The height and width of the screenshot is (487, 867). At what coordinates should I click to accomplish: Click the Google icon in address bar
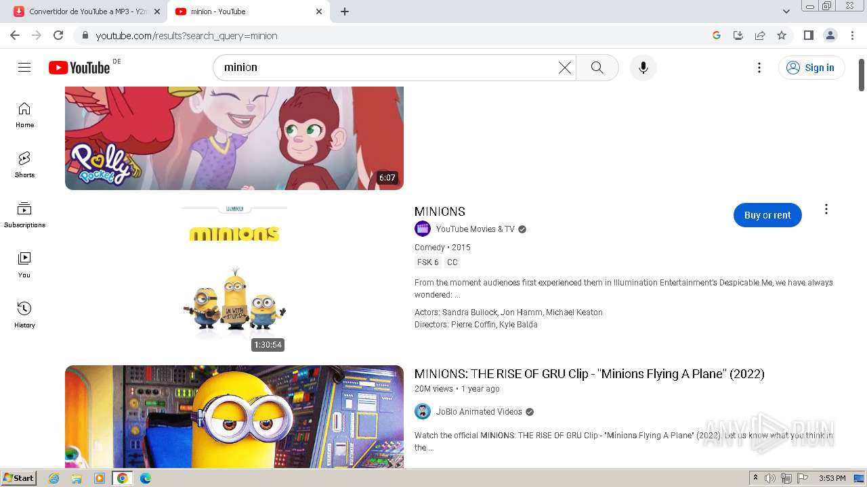coord(717,35)
